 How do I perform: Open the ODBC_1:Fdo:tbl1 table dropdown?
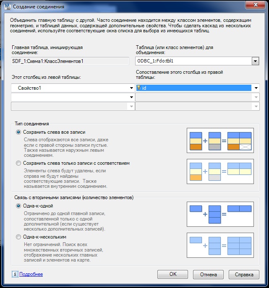tap(255, 61)
